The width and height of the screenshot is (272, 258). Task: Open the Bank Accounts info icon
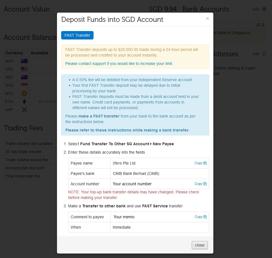264,9
